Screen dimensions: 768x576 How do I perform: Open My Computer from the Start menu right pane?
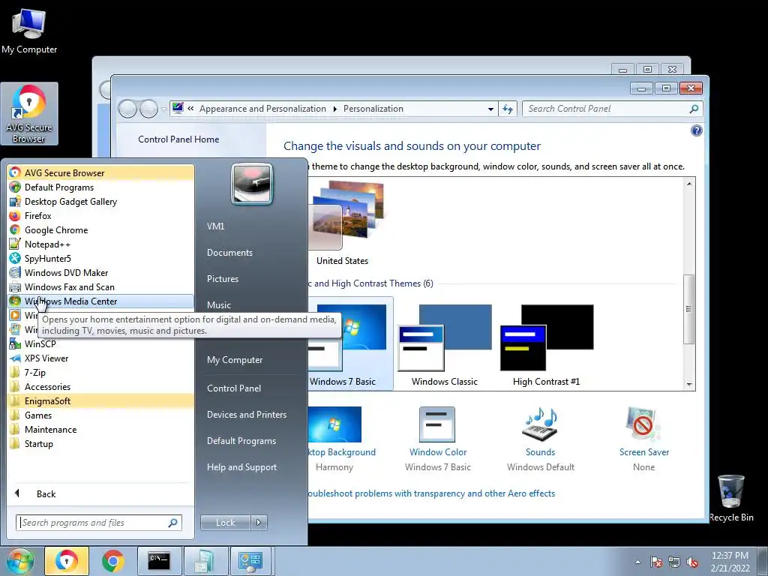[235, 360]
